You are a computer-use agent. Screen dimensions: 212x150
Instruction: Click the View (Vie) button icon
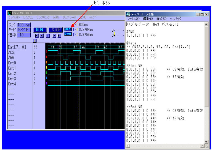tap(68, 29)
